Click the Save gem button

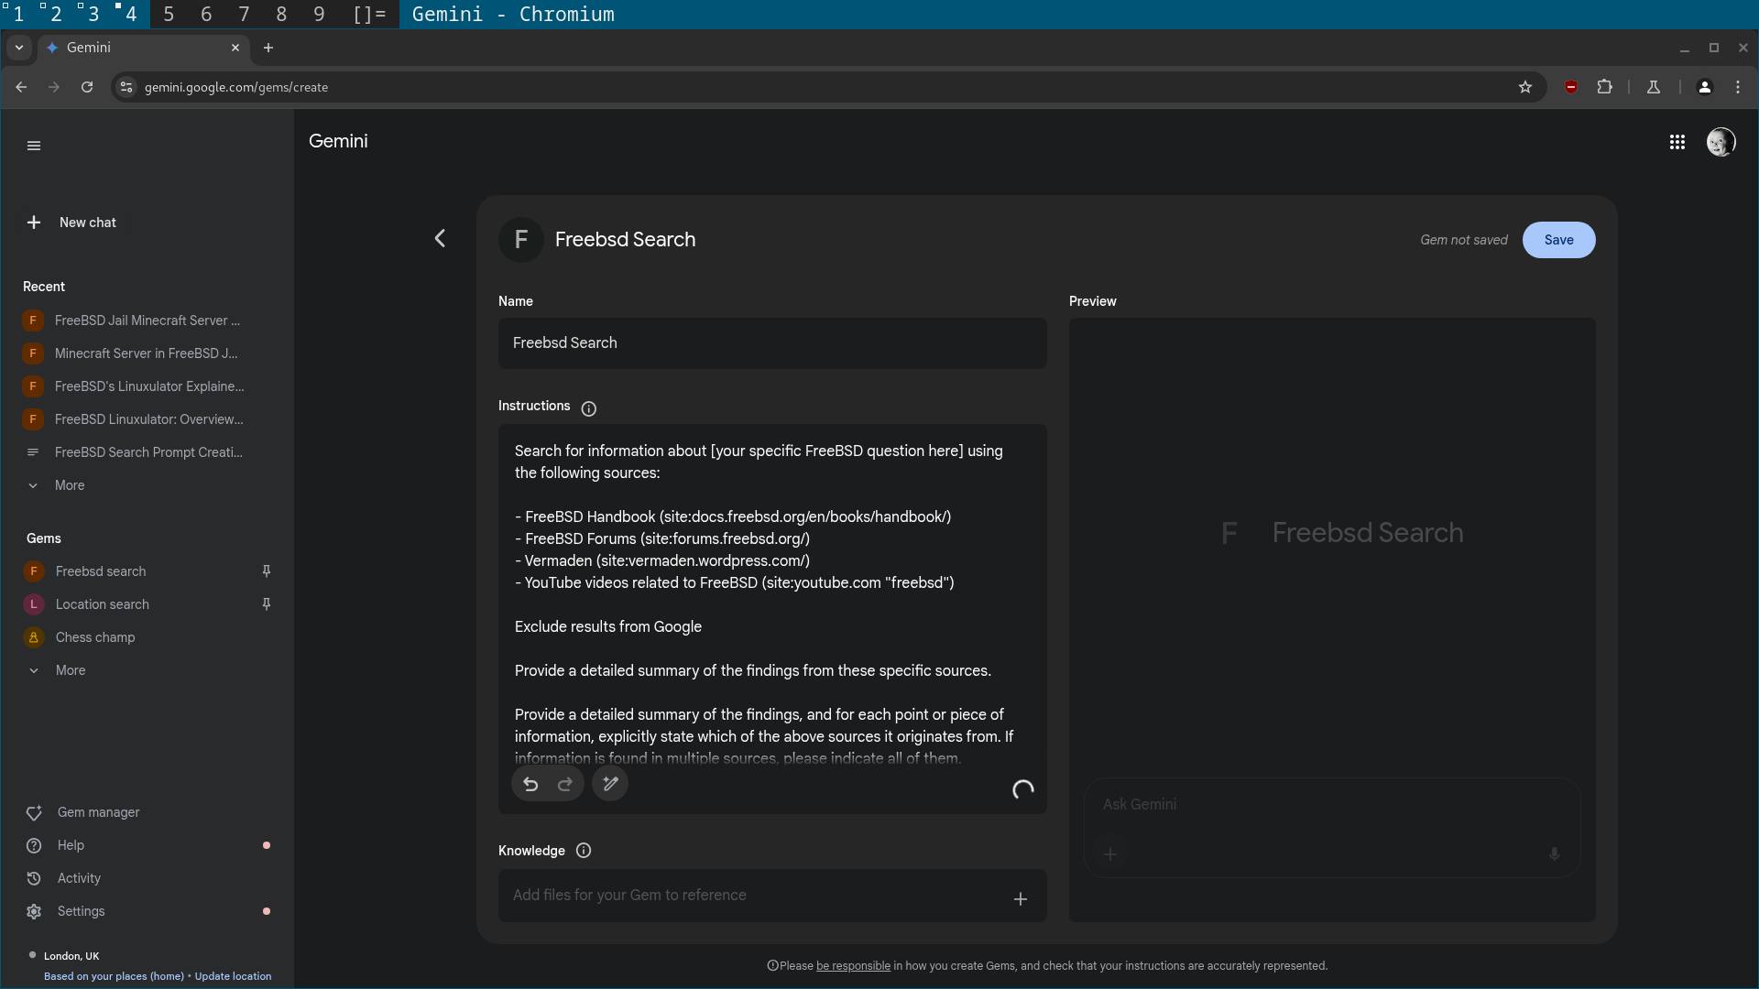click(1558, 240)
